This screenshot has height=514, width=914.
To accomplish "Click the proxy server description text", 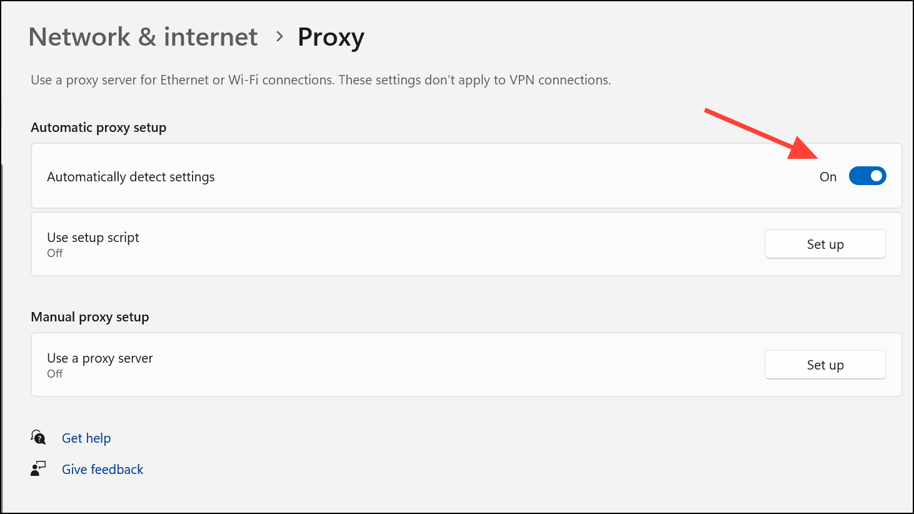I will 321,80.
